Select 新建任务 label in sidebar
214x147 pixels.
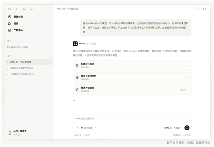[18, 17]
